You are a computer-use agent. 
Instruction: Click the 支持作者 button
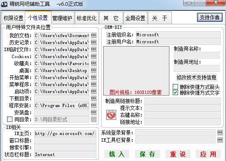point(210,17)
